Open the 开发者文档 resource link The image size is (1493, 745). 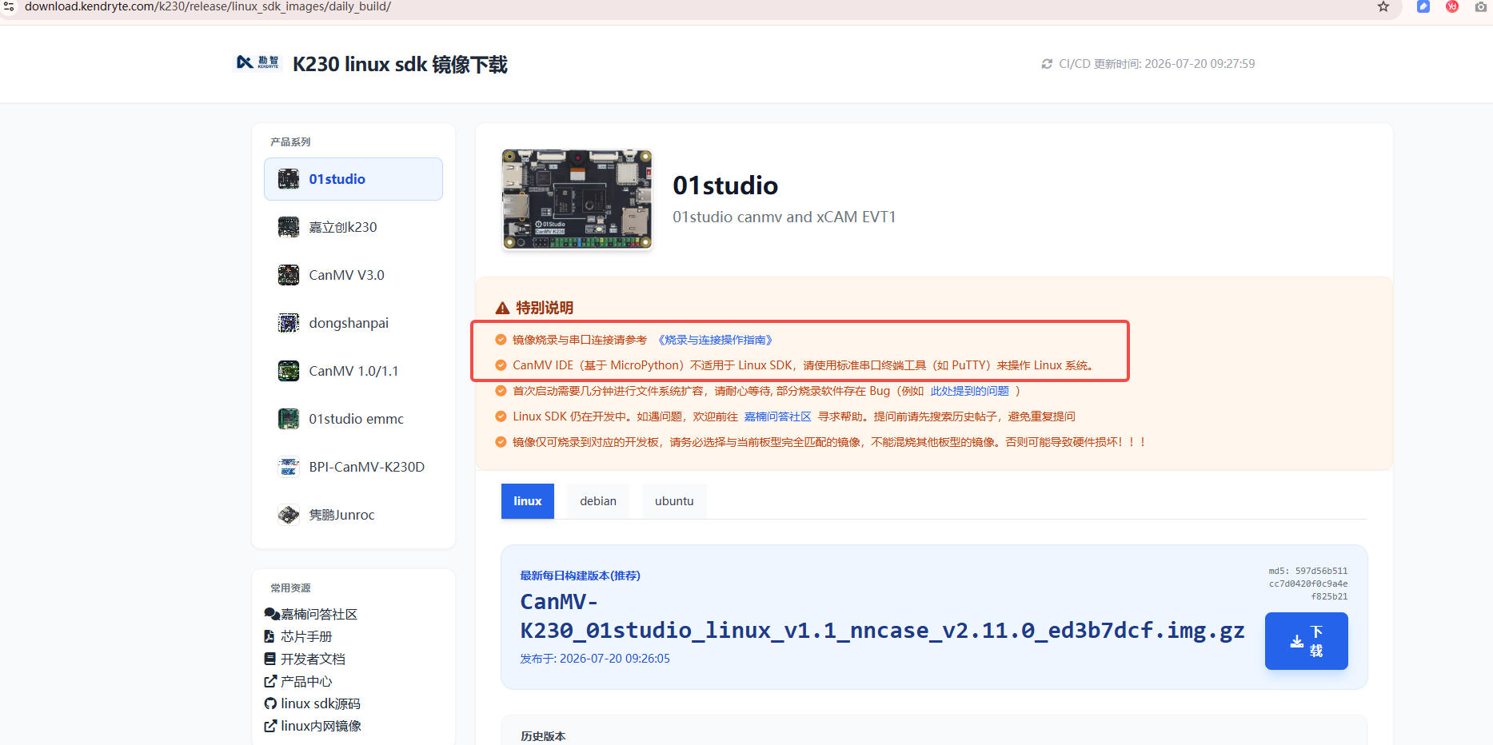pos(313,659)
